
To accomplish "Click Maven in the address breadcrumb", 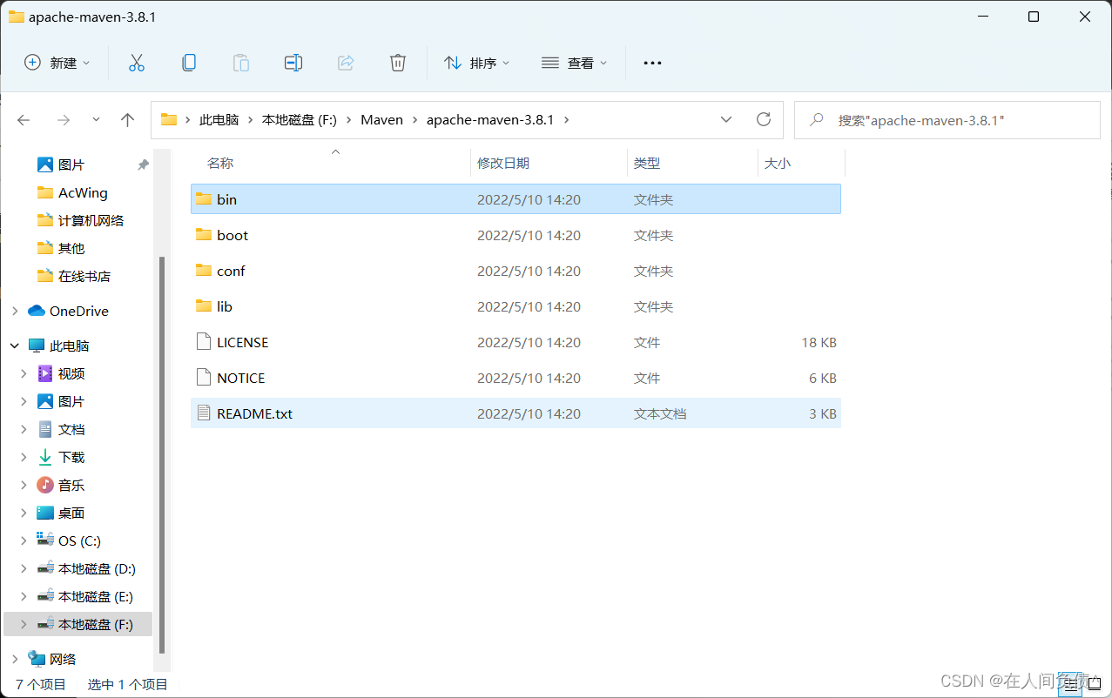I will 382,120.
